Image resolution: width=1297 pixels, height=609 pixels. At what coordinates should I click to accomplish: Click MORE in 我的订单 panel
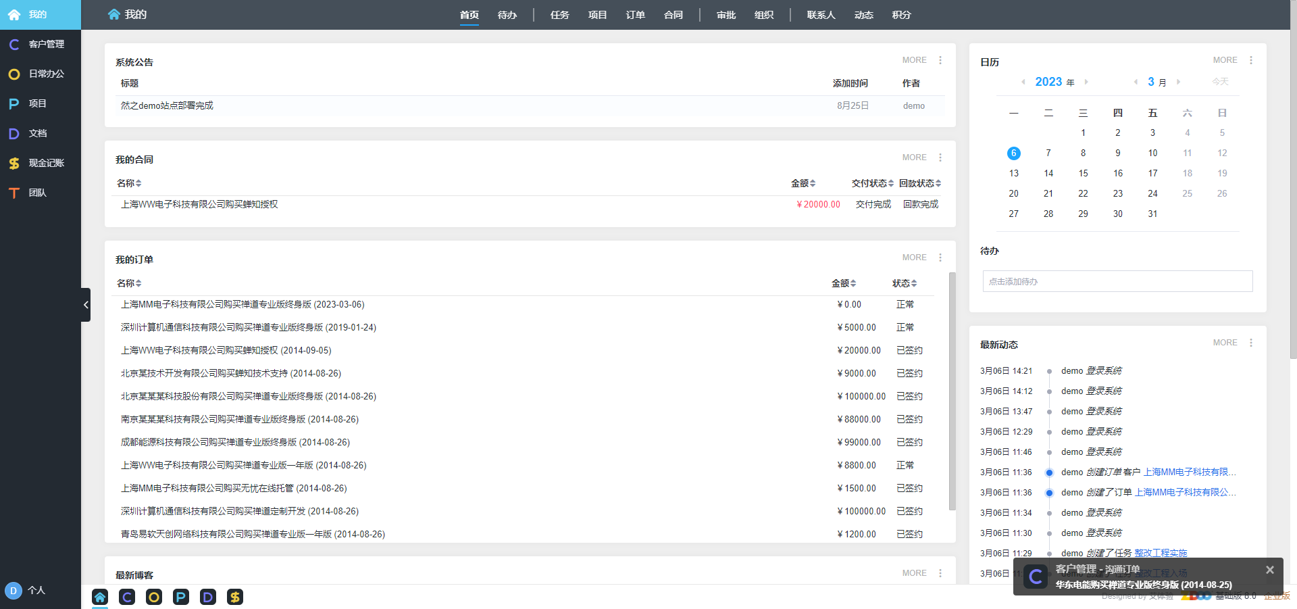[915, 258]
